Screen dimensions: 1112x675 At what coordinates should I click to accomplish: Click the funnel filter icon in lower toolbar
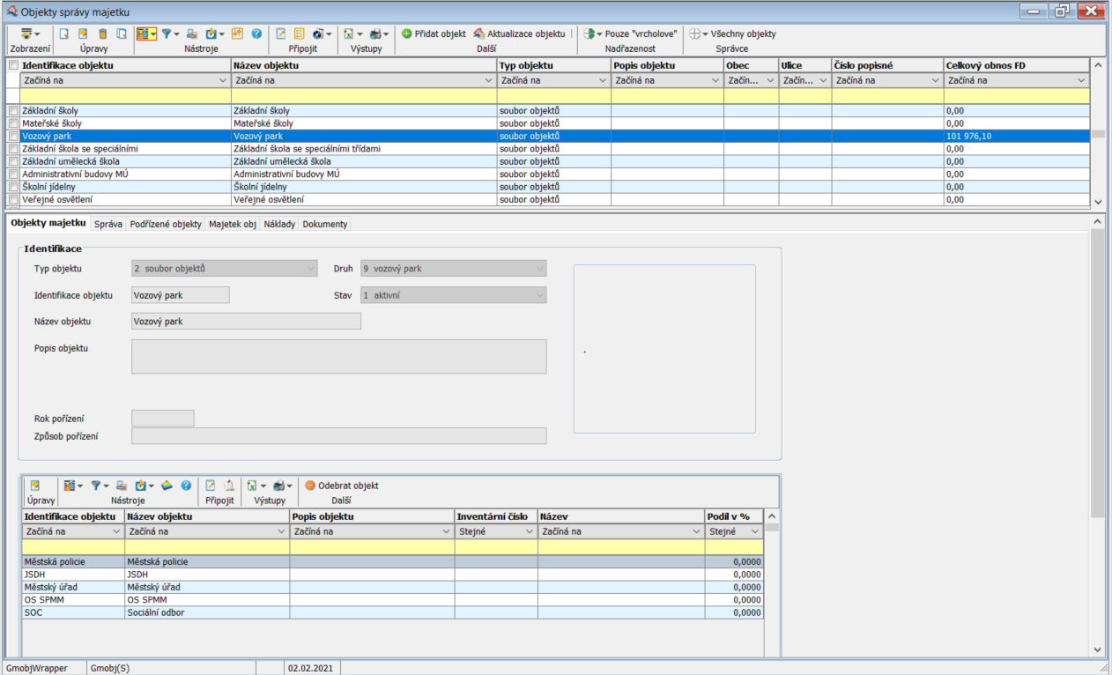[96, 486]
